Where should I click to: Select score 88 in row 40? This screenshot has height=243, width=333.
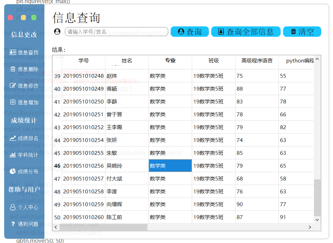pos(257,89)
